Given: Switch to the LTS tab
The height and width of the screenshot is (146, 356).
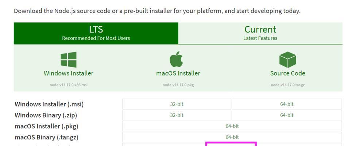Looking at the screenshot, I should (x=96, y=33).
